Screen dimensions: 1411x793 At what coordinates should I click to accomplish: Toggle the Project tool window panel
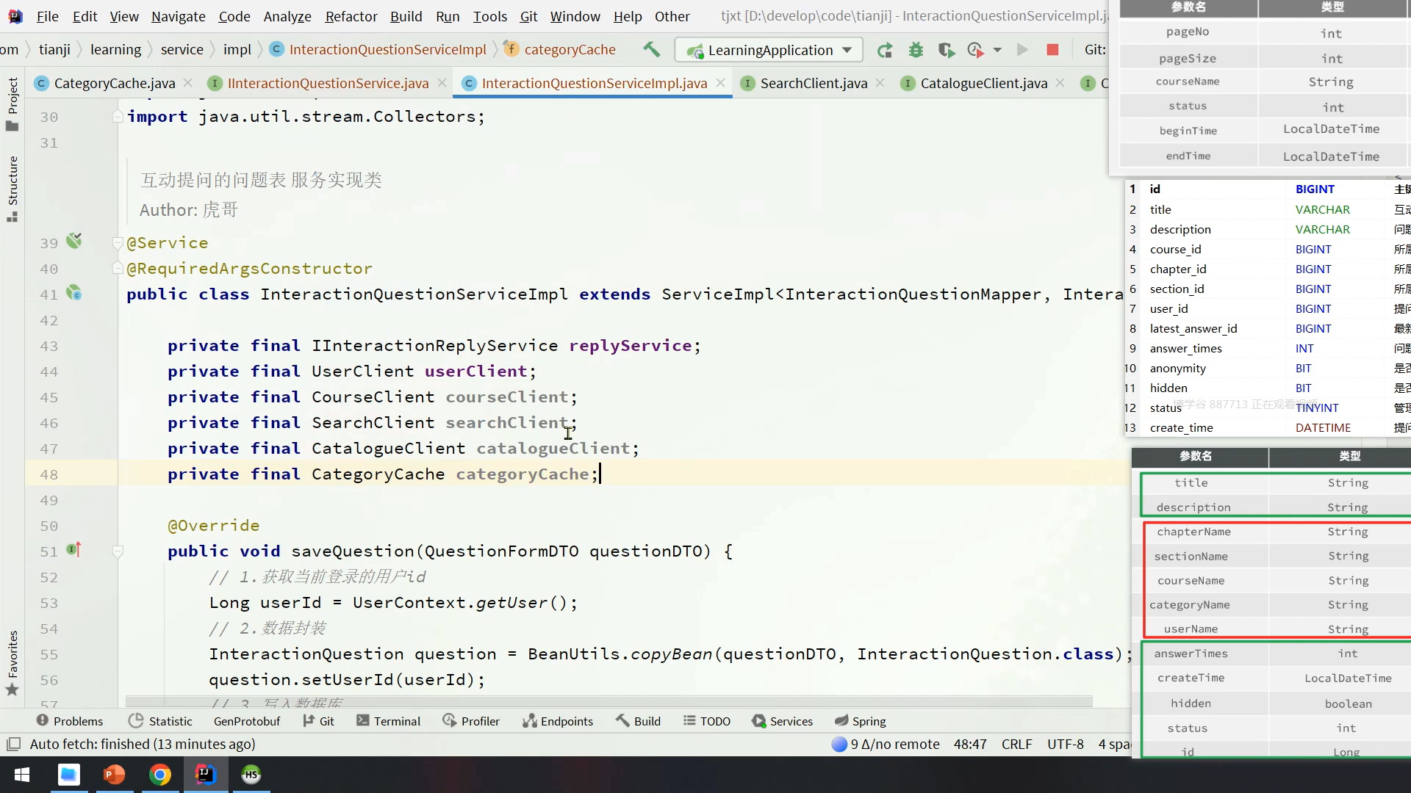pos(12,103)
